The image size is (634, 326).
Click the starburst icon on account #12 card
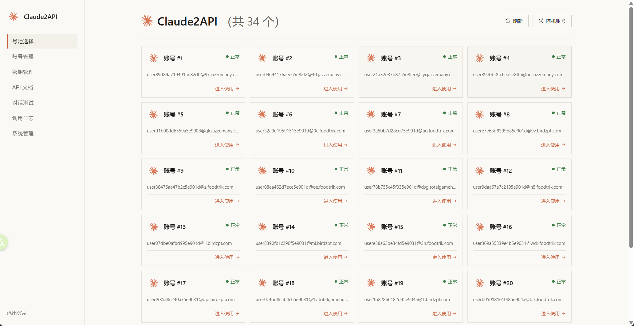pyautogui.click(x=479, y=171)
